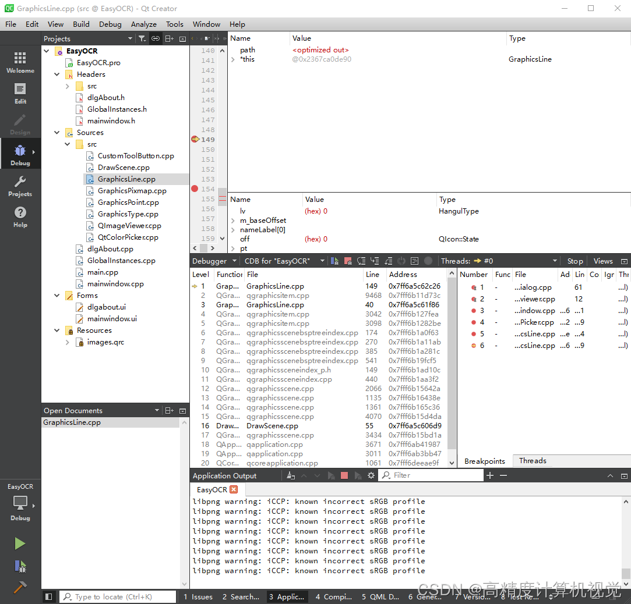Switch to Threads tab

click(x=533, y=460)
